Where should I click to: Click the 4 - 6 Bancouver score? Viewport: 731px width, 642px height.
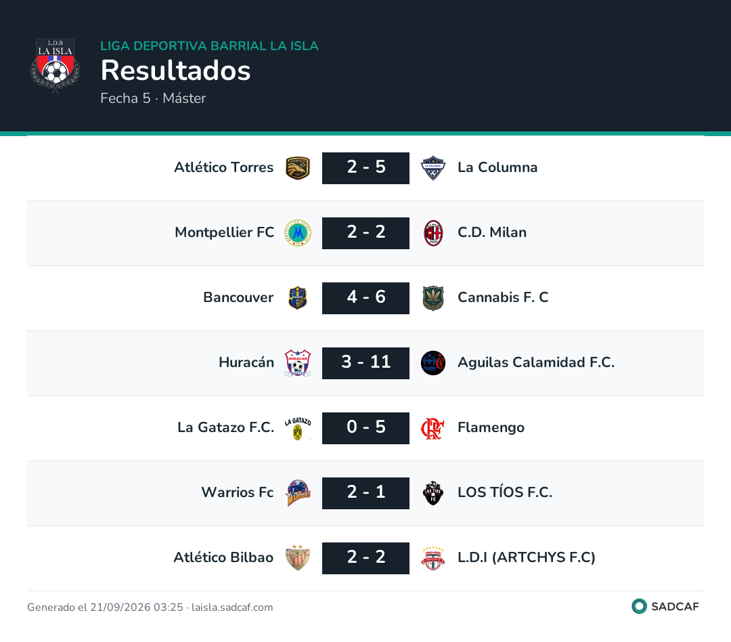(365, 298)
